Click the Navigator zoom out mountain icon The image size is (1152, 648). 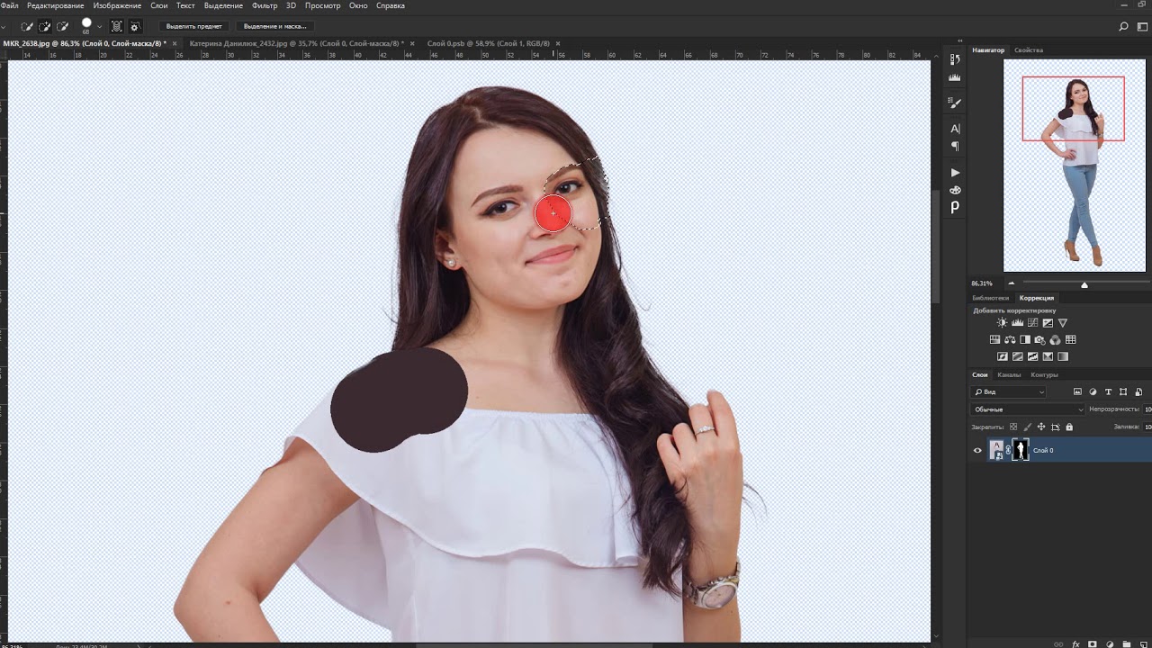pos(1012,283)
